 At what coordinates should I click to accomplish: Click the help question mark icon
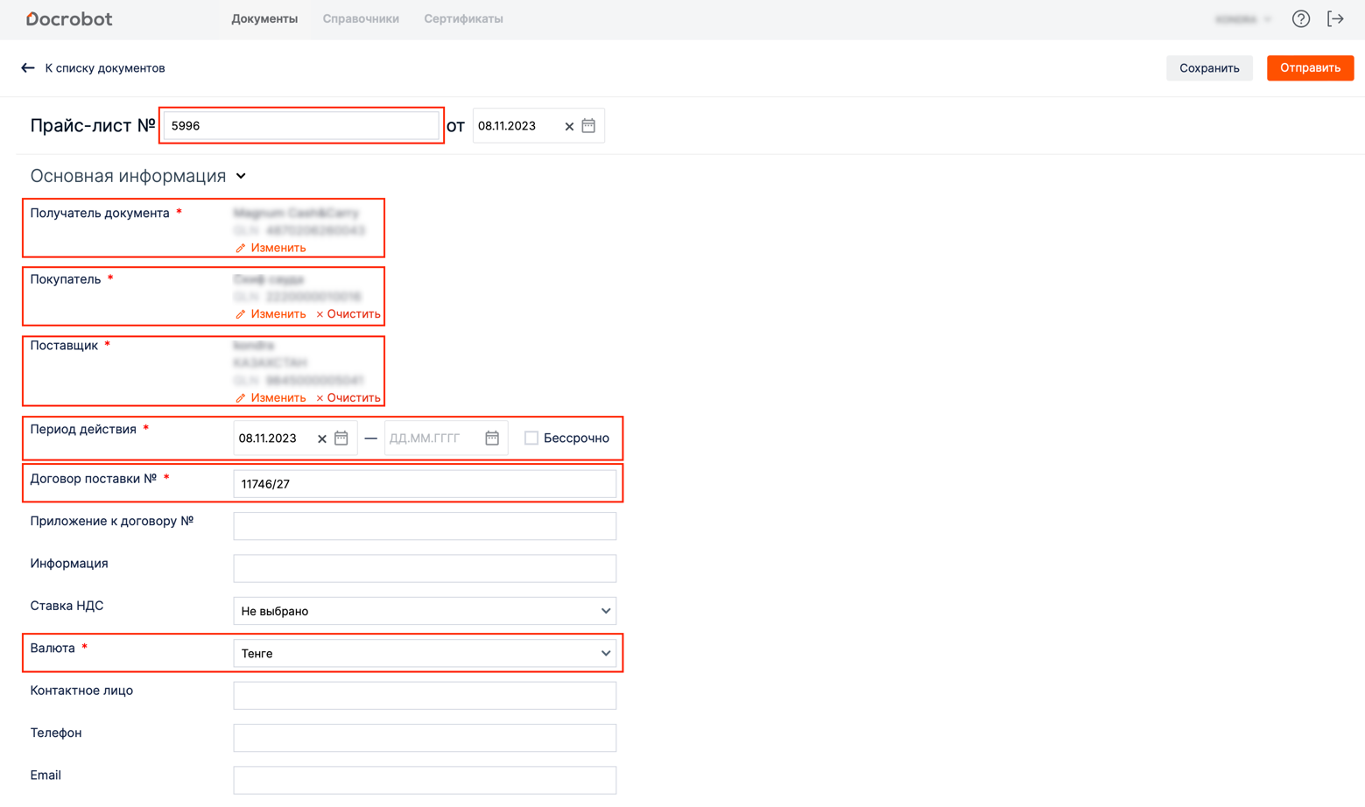point(1300,19)
